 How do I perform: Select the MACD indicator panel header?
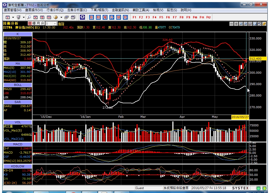click(x=18, y=144)
